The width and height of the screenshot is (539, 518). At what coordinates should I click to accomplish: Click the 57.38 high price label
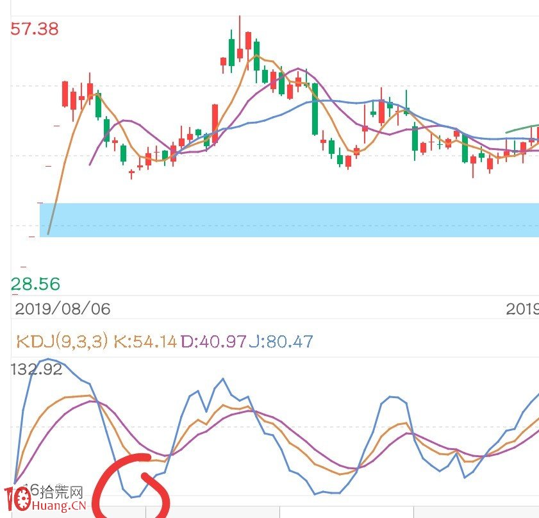(35, 29)
